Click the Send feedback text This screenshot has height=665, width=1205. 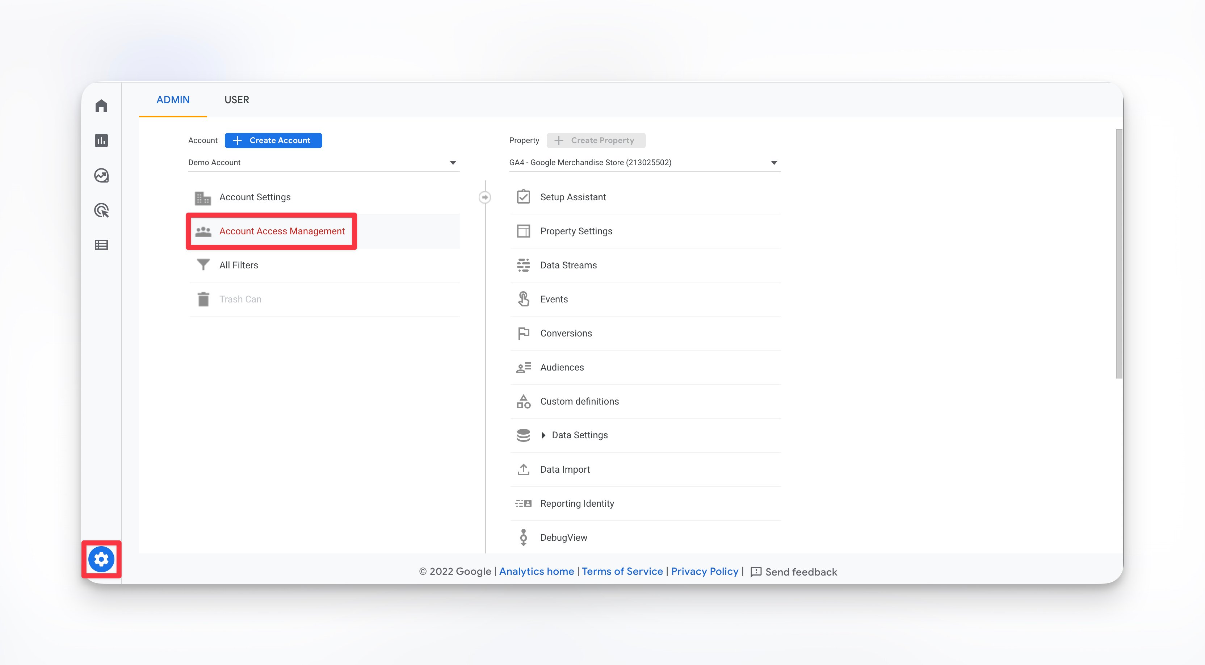pos(801,572)
